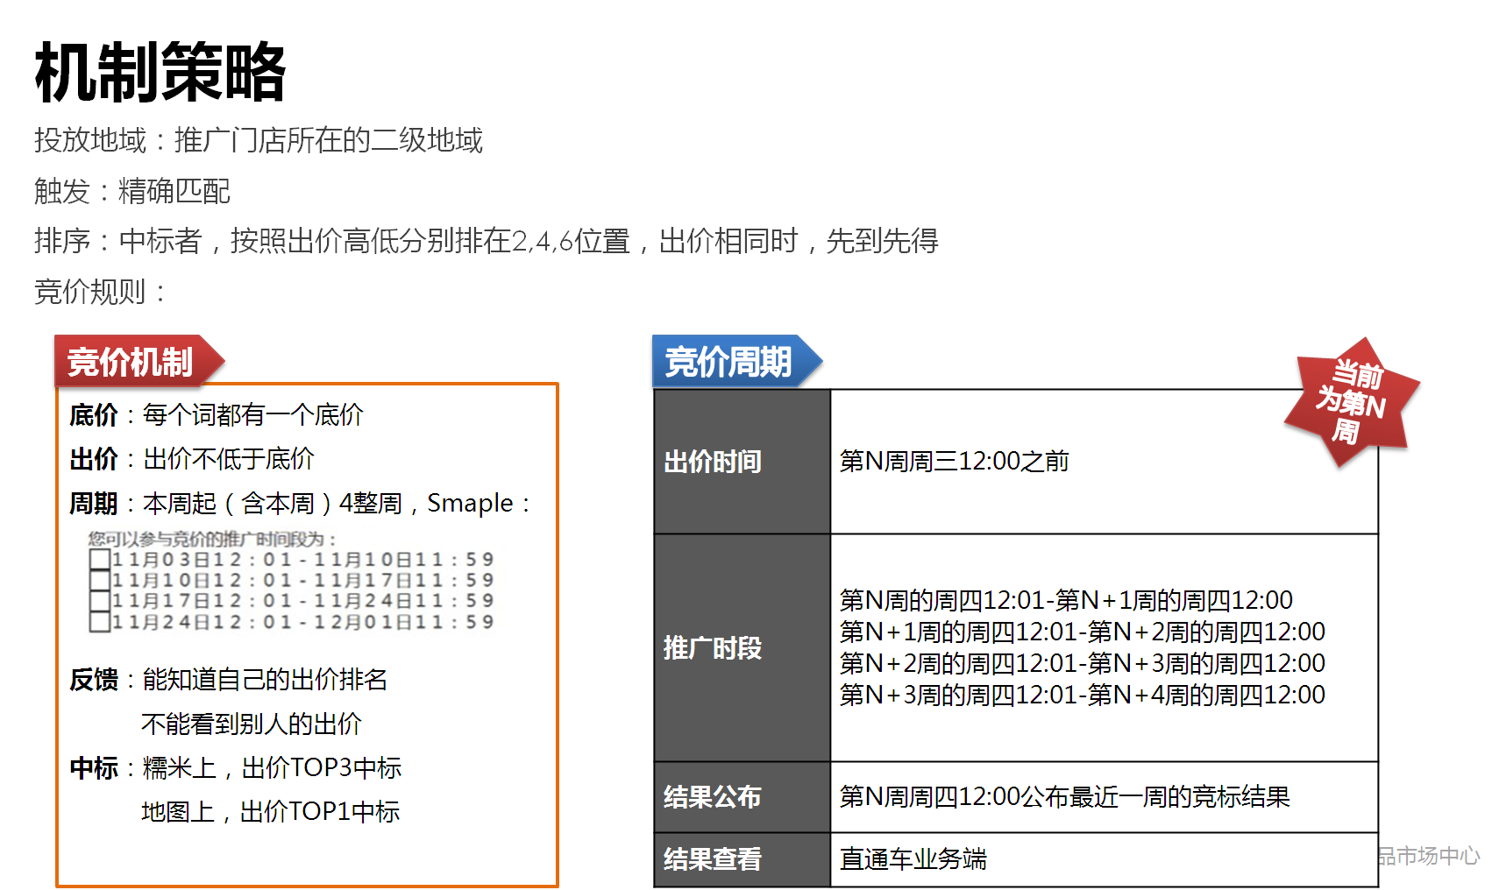This screenshot has width=1492, height=890.
Task: Click the 结果查看 row header
Action: 713,859
